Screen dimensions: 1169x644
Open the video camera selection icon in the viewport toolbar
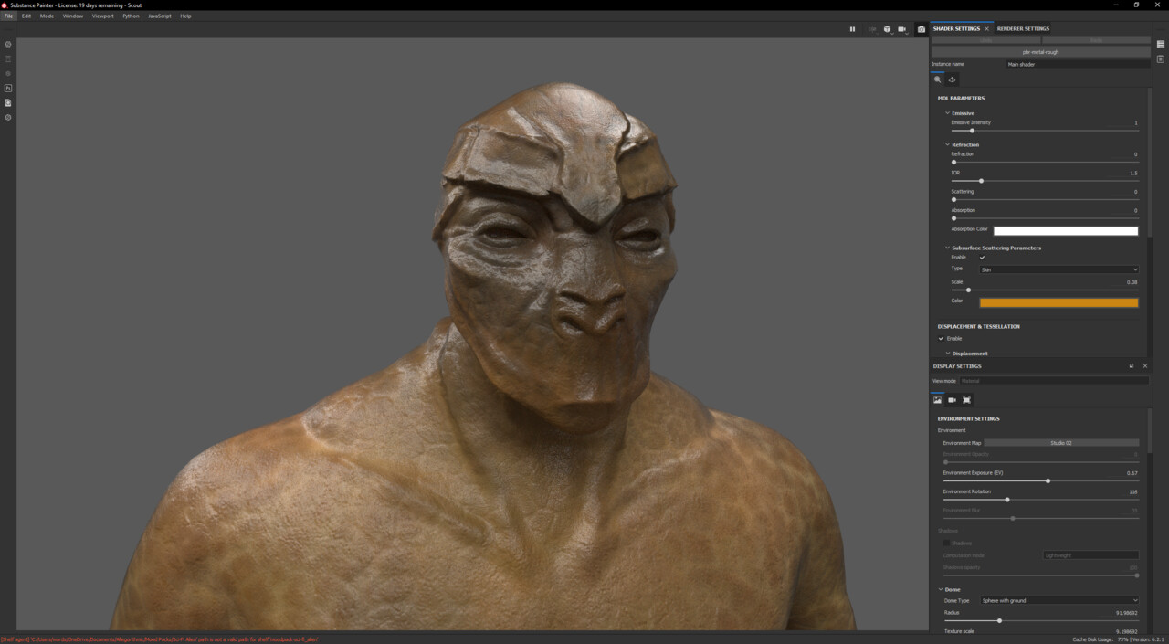(902, 29)
